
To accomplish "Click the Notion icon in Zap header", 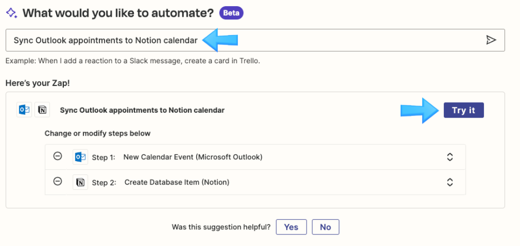I will 42,110.
